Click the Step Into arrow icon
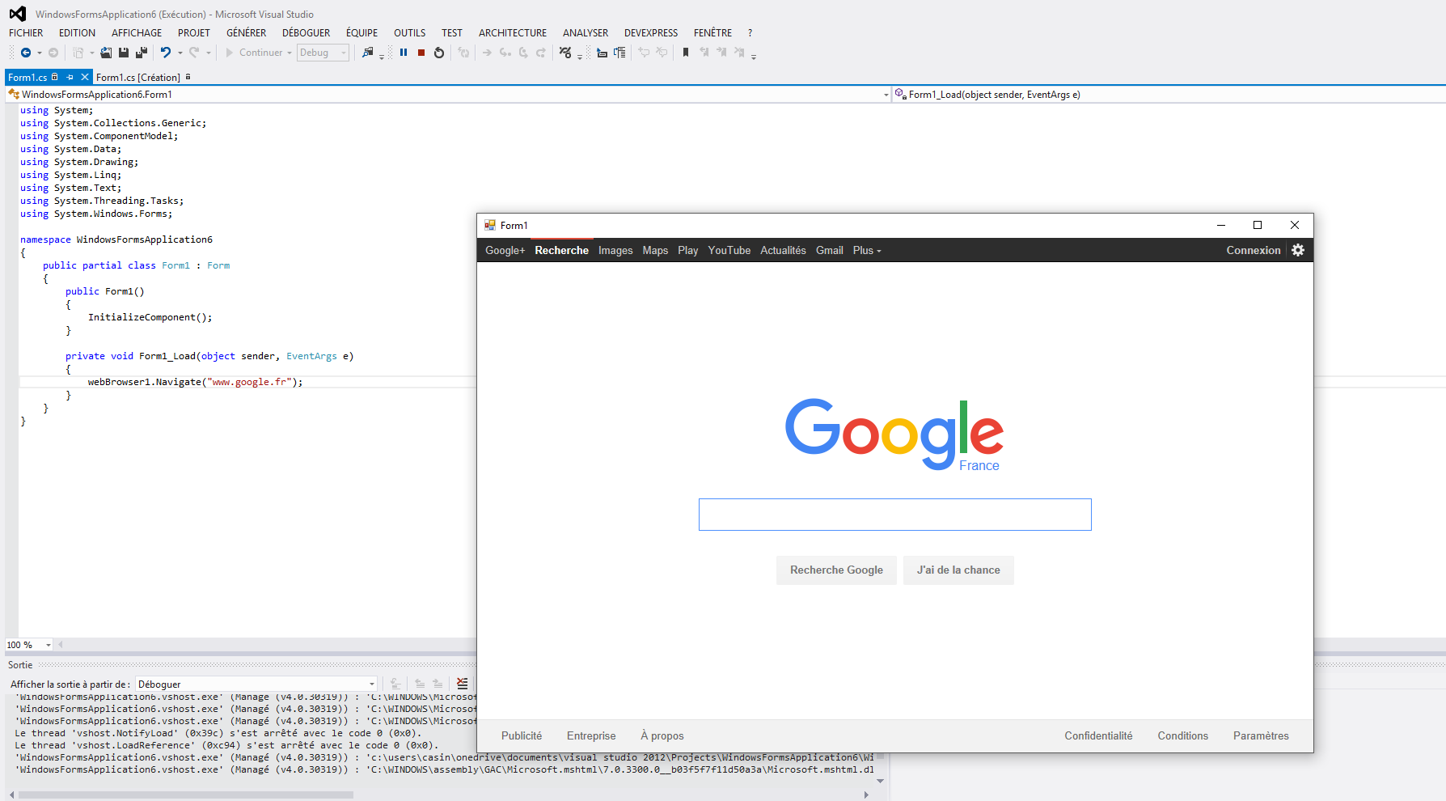This screenshot has width=1446, height=801. [505, 53]
